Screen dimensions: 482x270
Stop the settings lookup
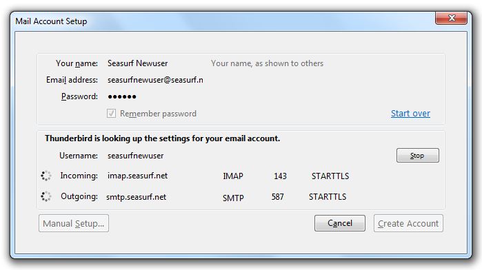click(x=417, y=156)
